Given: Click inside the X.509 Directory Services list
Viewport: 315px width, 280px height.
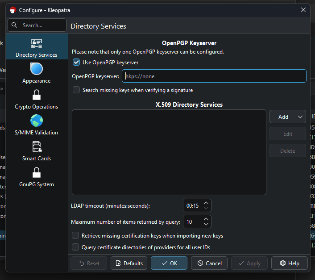Looking at the screenshot, I should tap(169, 152).
